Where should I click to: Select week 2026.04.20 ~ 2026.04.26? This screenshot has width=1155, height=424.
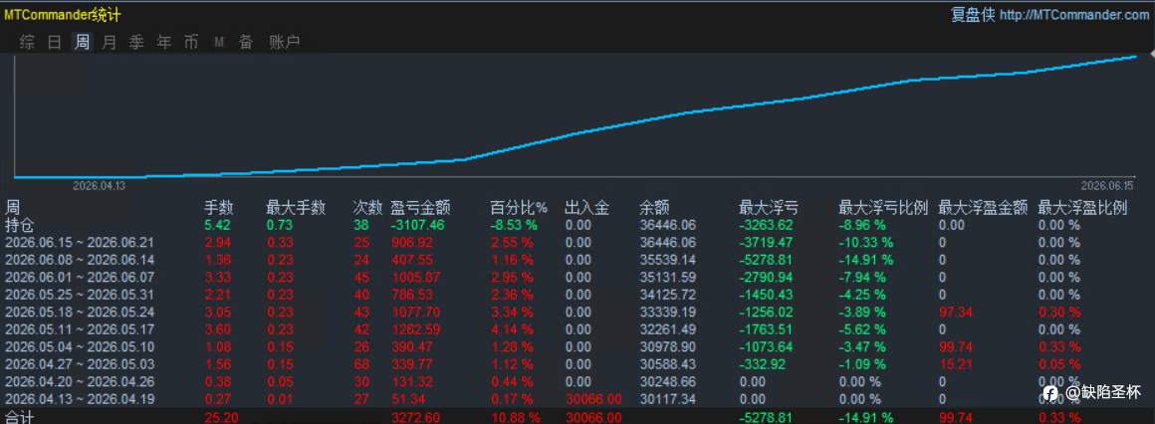(x=78, y=382)
